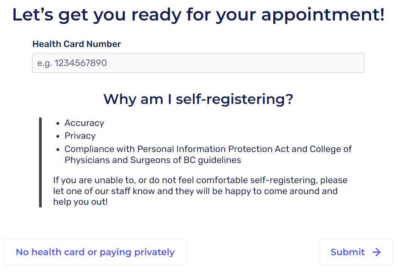The height and width of the screenshot is (273, 395).
Task: Click the bullet dot before Compliance
Action: pos(58,149)
